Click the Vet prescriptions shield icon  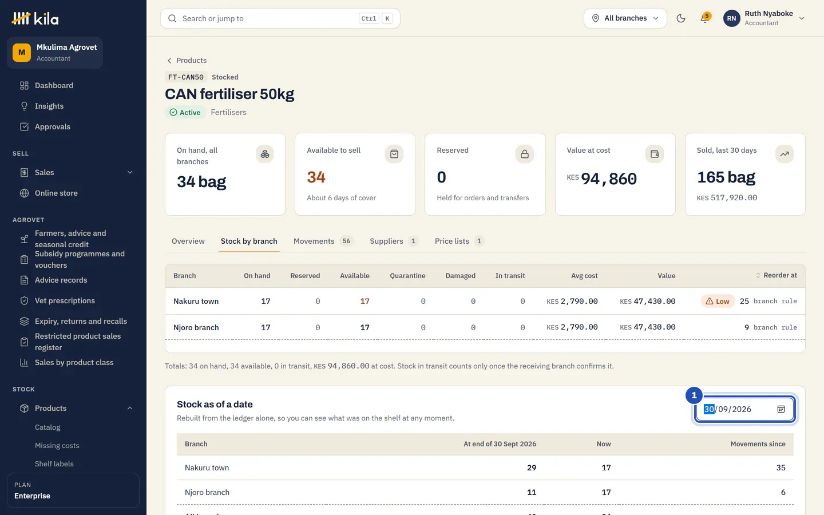point(24,301)
